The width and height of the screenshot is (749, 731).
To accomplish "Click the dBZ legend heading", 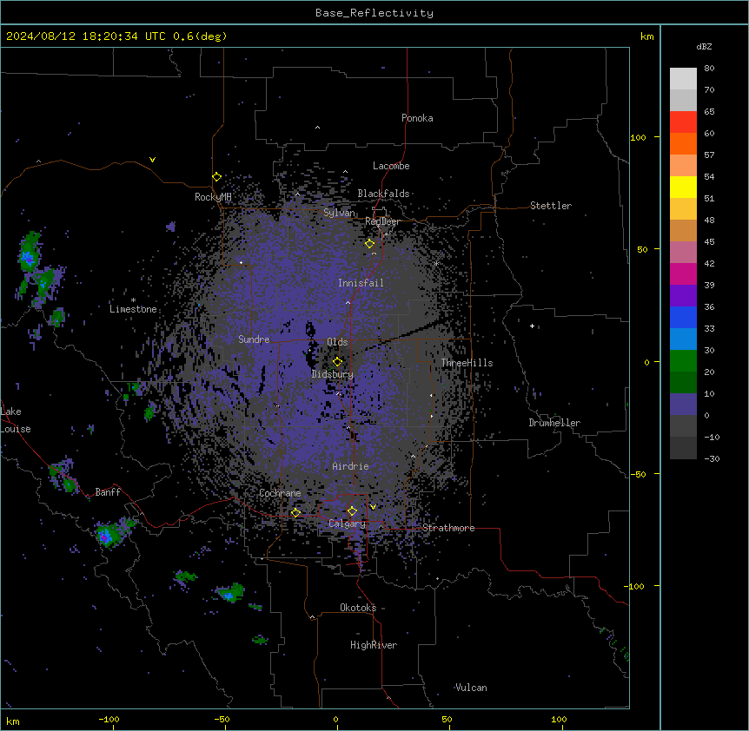I will coord(704,47).
